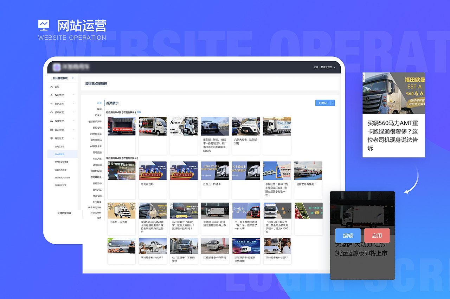The width and height of the screenshot is (450, 299).
Task: Click the 资讯配置 gear icon
Action: pos(52,113)
